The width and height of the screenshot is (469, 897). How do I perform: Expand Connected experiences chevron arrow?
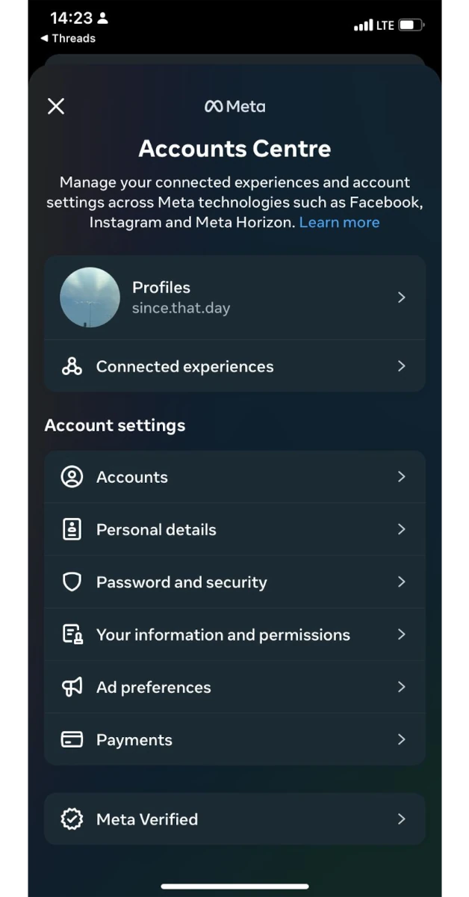click(x=402, y=366)
